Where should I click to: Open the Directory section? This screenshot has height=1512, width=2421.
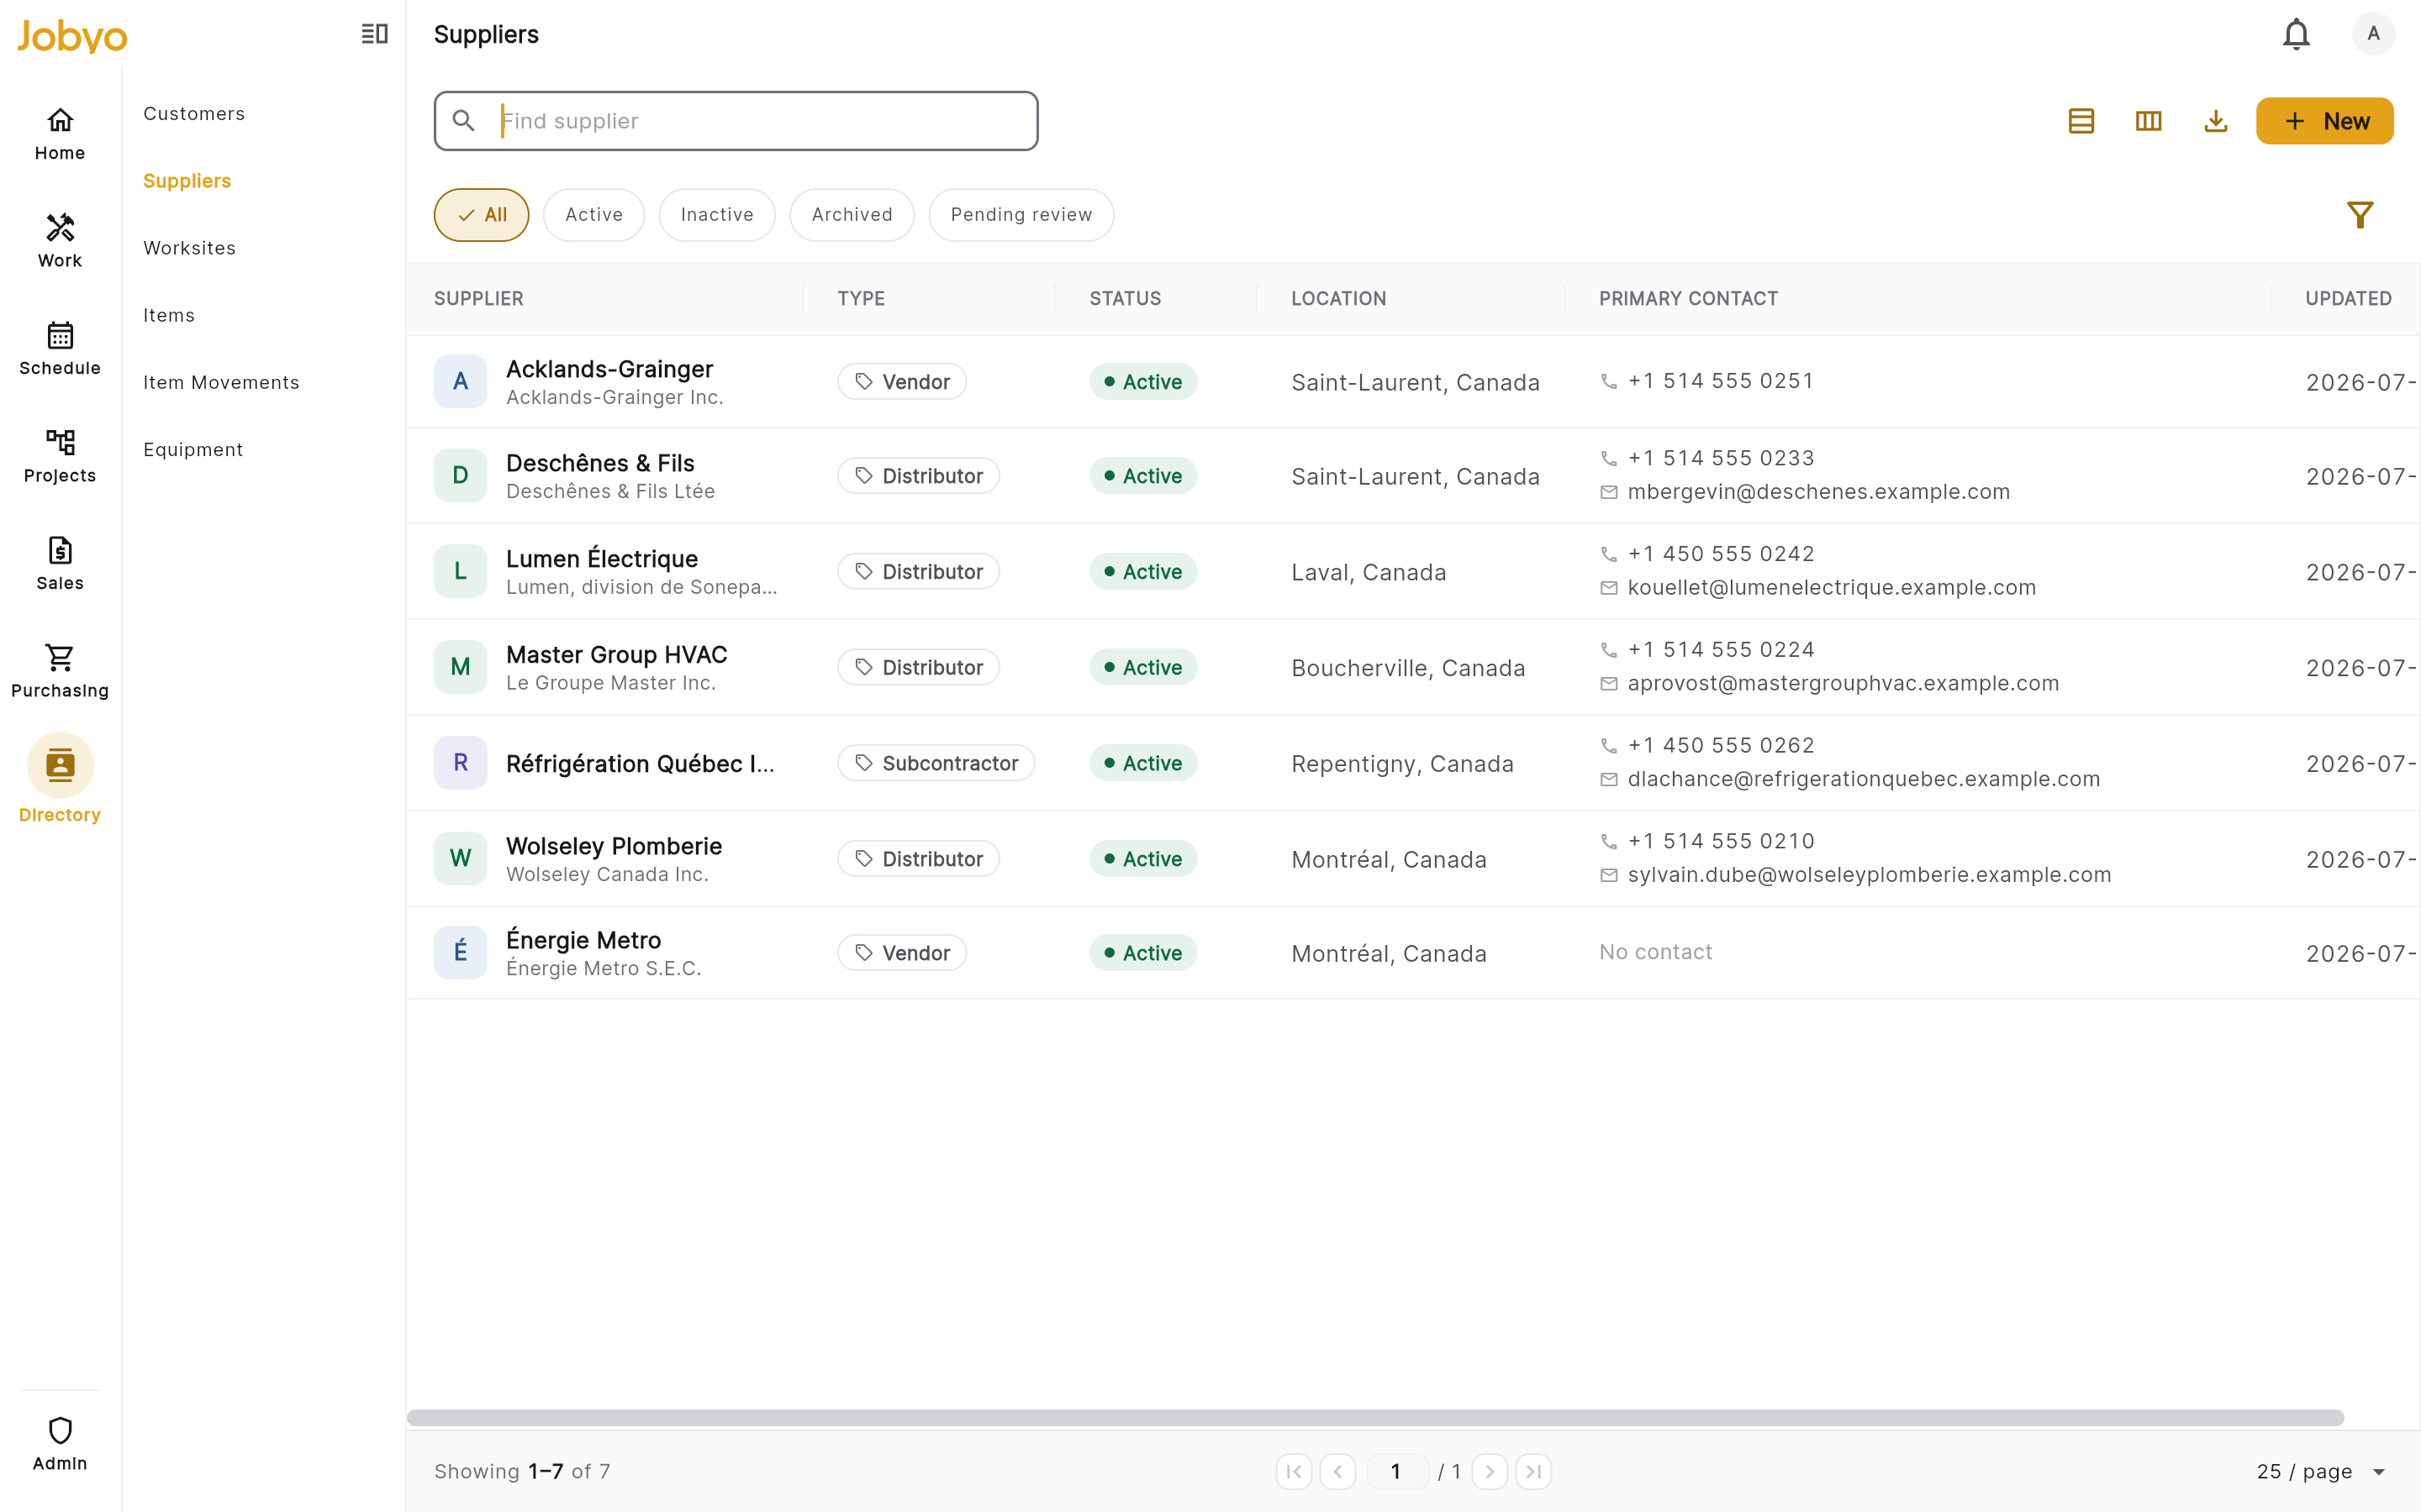coord(60,779)
